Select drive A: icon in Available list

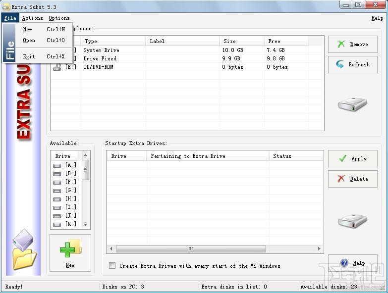click(x=57, y=165)
